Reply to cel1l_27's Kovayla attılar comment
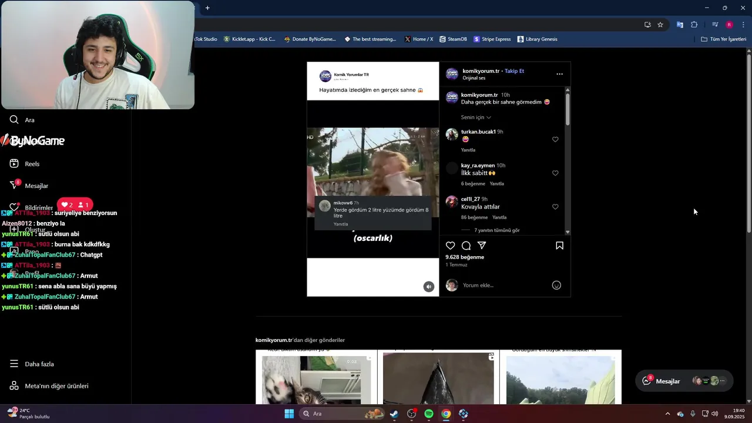 click(499, 217)
